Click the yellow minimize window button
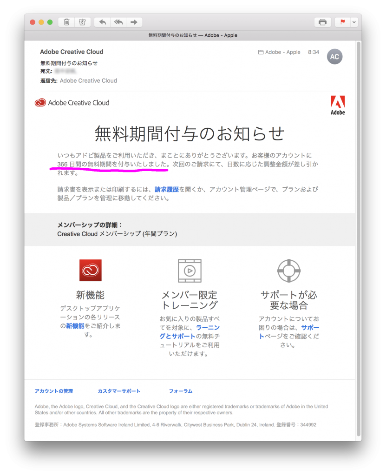The width and height of the screenshot is (386, 476). tap(41, 22)
